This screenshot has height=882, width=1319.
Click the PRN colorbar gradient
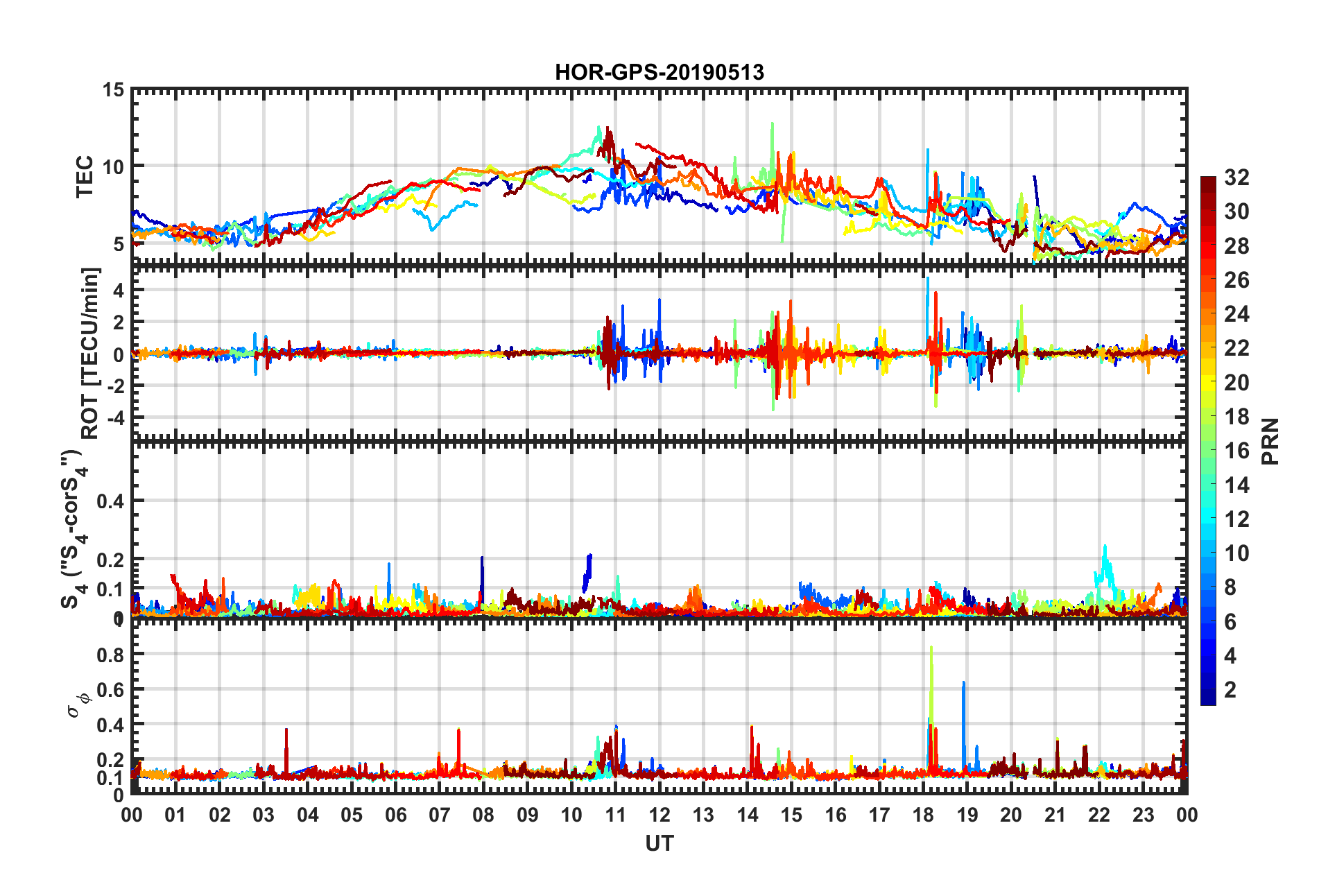coord(1208,441)
